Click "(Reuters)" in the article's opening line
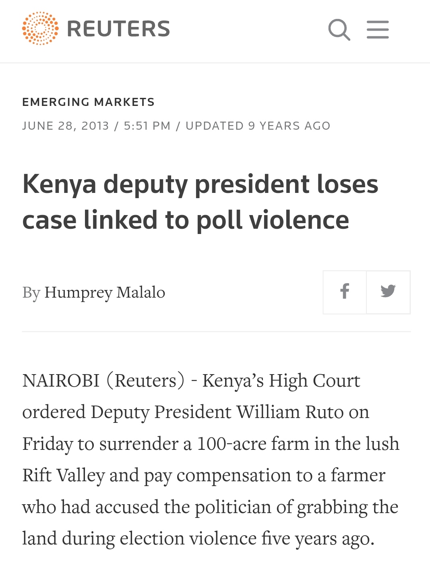Viewport: 430px width, 561px height. pyautogui.click(x=145, y=381)
